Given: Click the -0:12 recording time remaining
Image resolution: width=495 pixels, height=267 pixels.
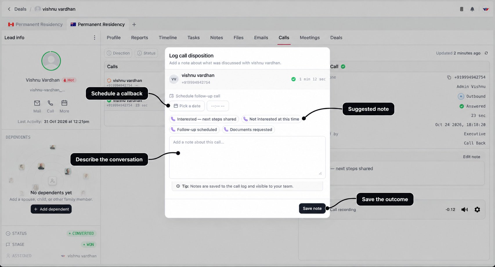Looking at the screenshot, I should click(450, 209).
